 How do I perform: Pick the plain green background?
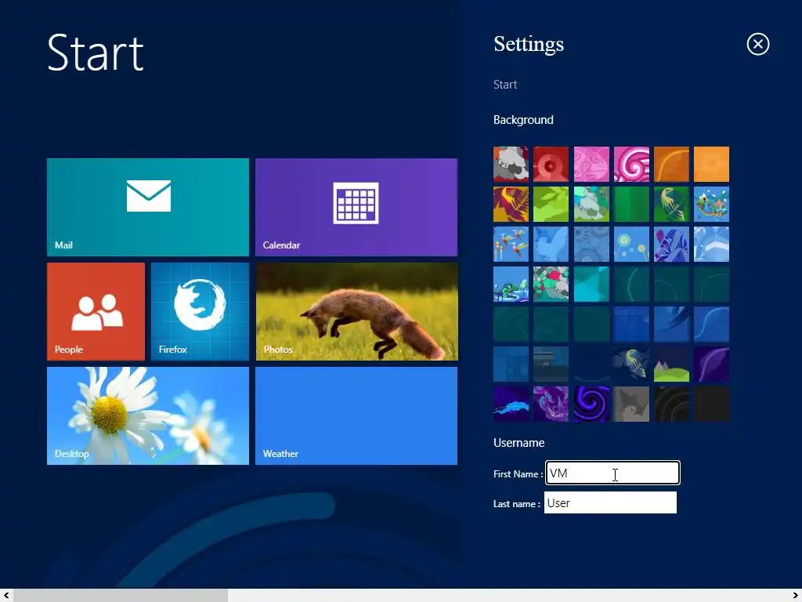(x=631, y=205)
